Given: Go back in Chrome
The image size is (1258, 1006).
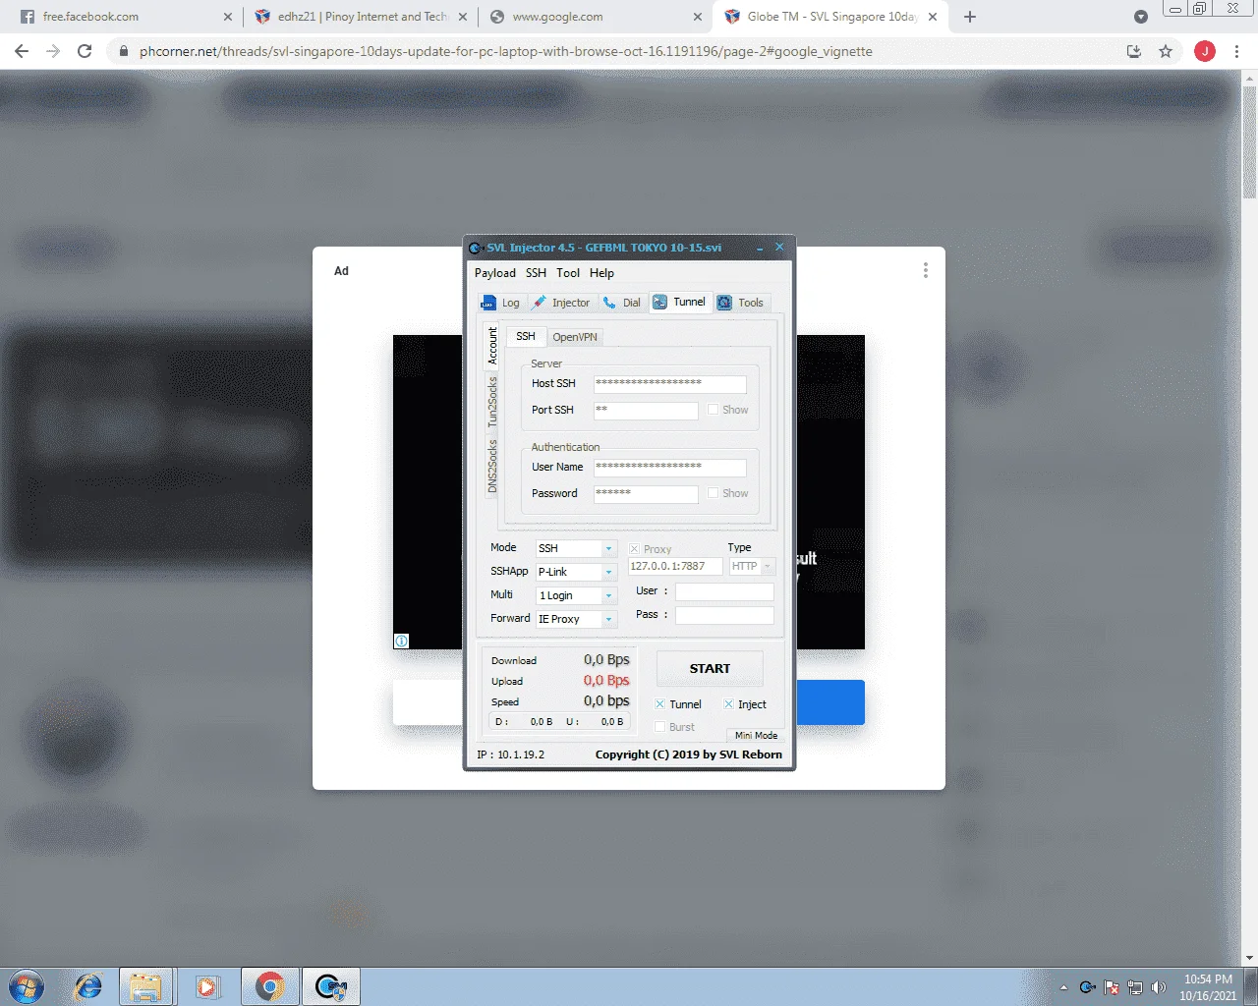Looking at the screenshot, I should pos(22,51).
